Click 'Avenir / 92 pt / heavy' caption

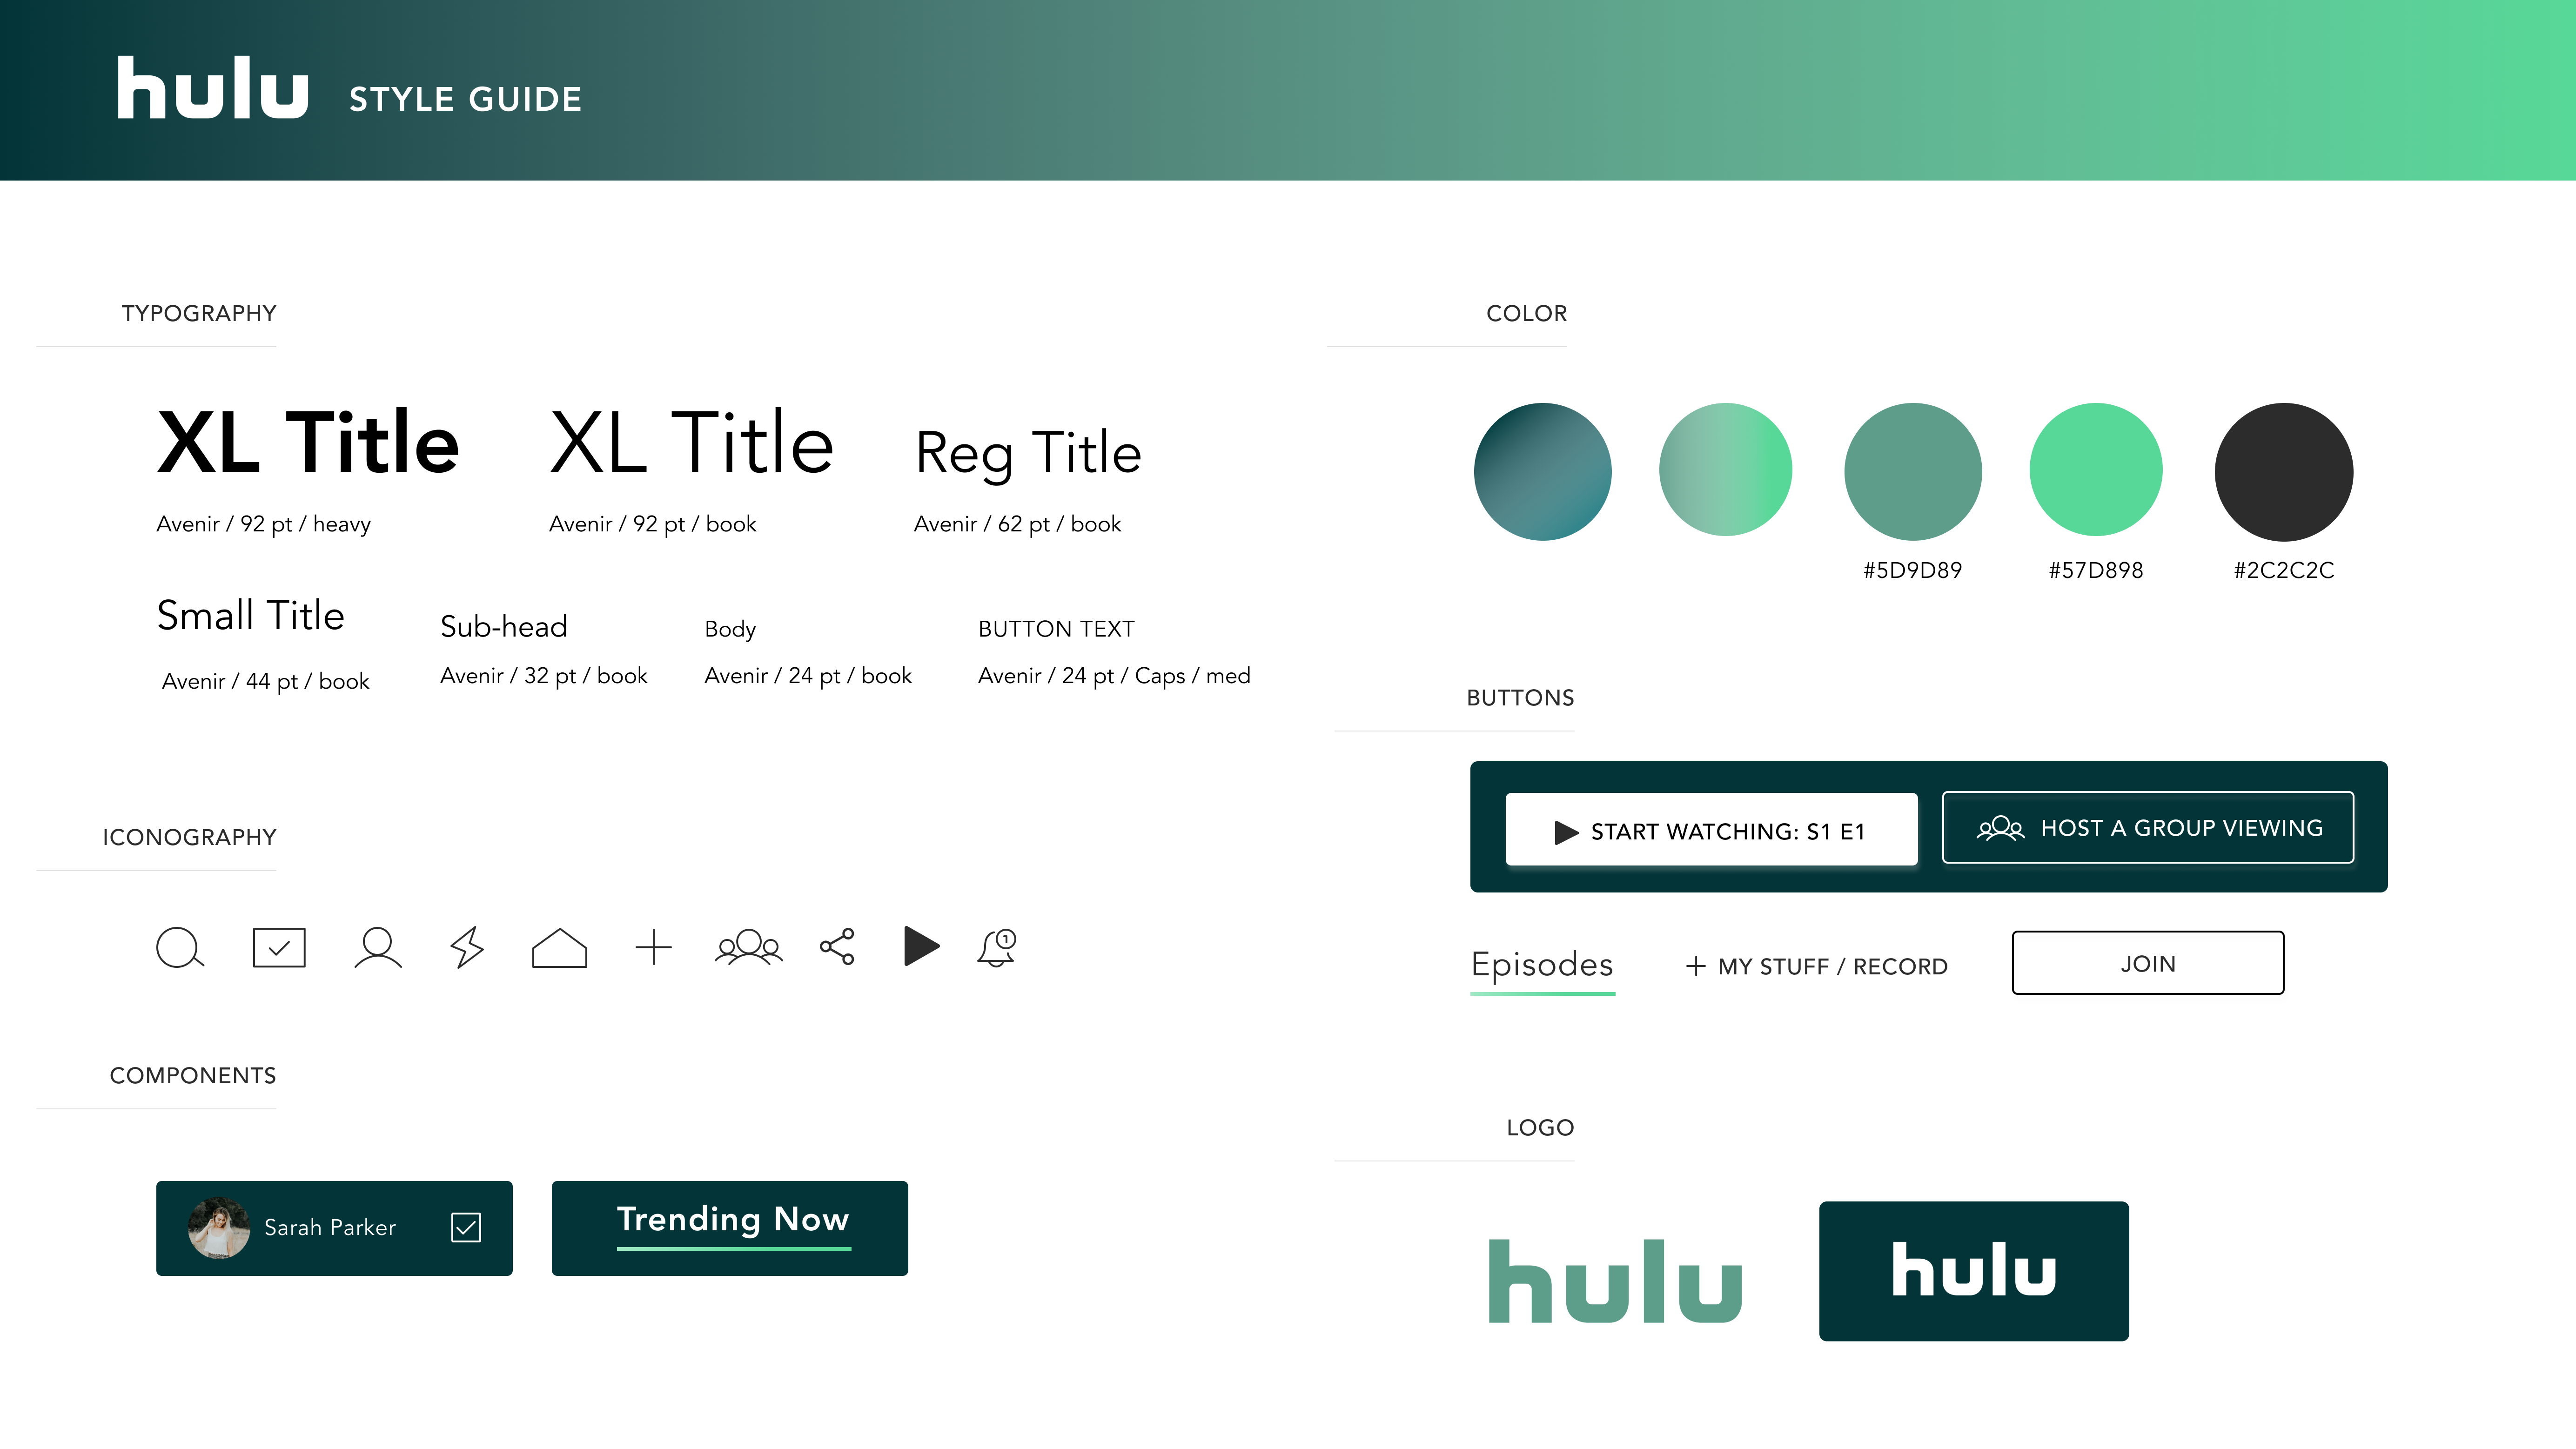[x=263, y=524]
